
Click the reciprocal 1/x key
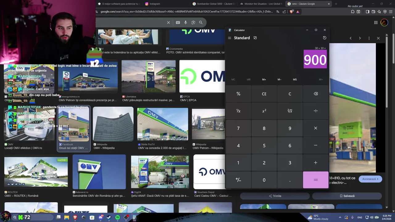238,111
